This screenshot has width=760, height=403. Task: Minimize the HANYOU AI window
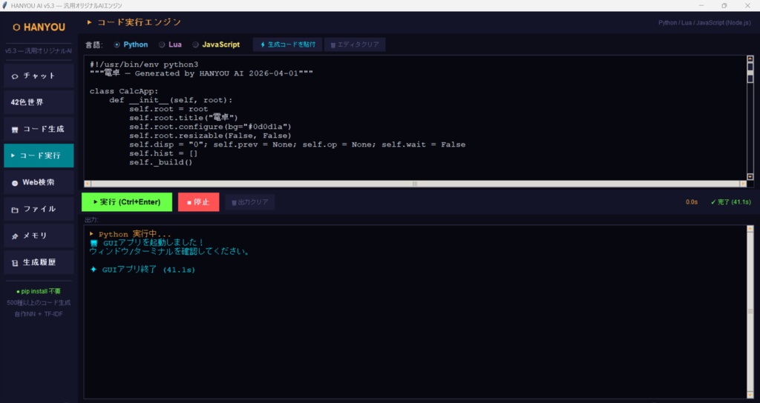coord(701,6)
